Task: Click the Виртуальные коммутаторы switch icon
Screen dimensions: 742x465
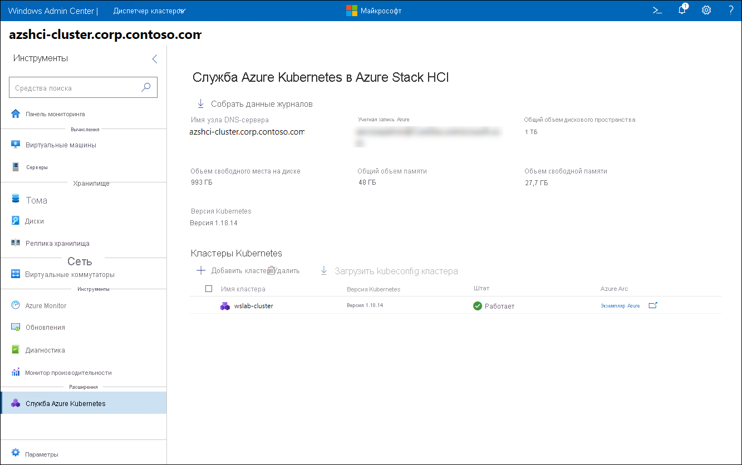Action: pos(16,274)
